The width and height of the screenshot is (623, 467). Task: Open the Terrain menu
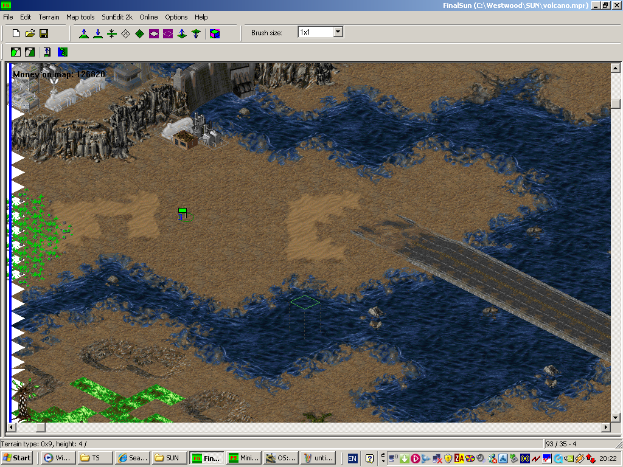[x=49, y=17]
